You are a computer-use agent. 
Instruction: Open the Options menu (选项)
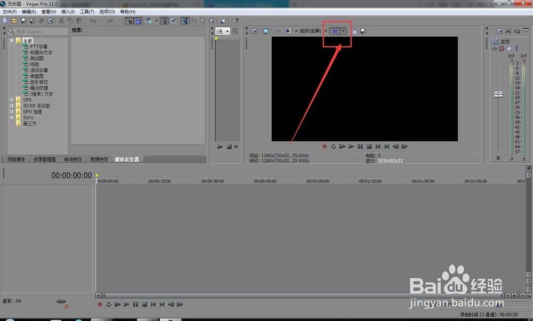[107, 12]
